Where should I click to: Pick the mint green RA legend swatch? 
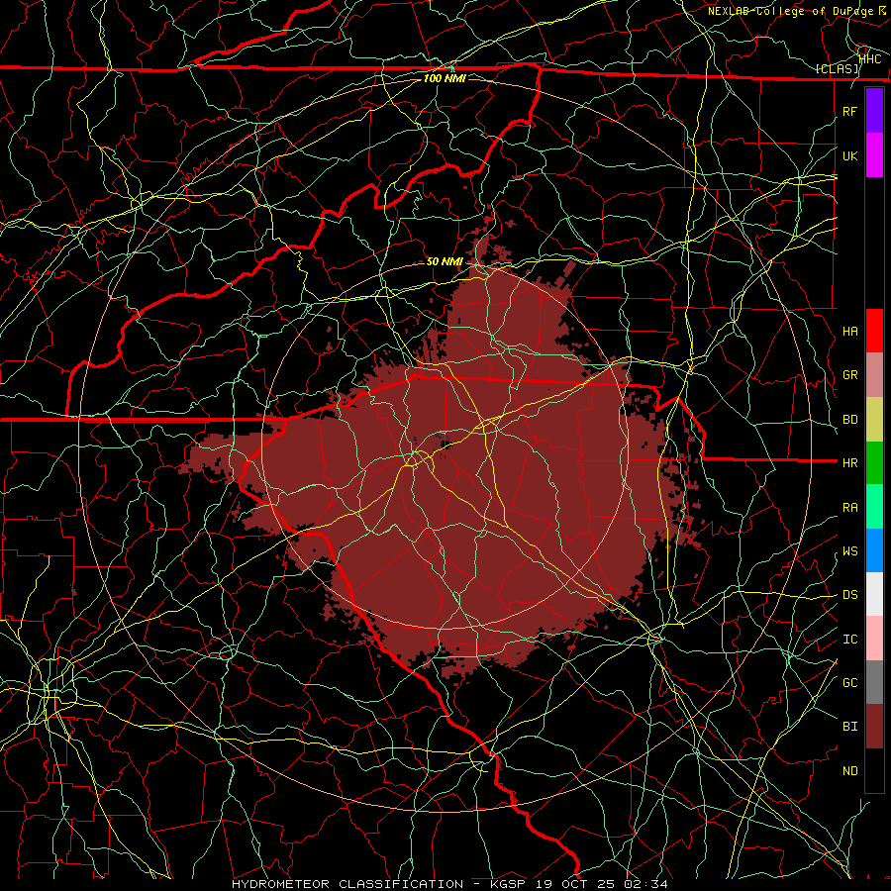tap(874, 507)
